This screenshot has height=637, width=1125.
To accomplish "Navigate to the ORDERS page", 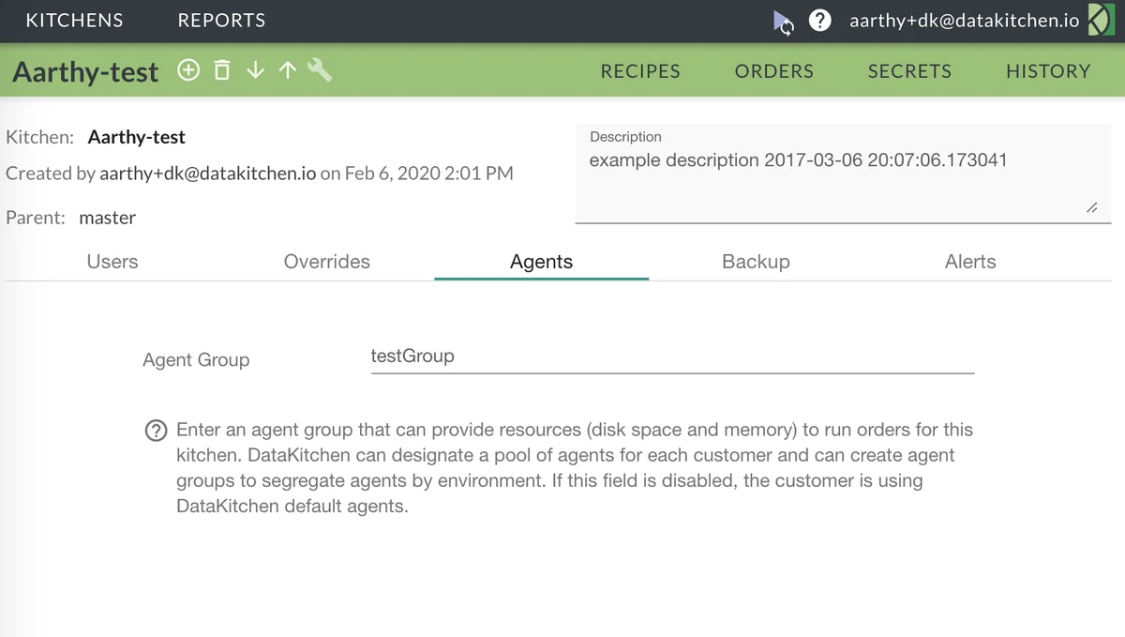I will [x=774, y=71].
